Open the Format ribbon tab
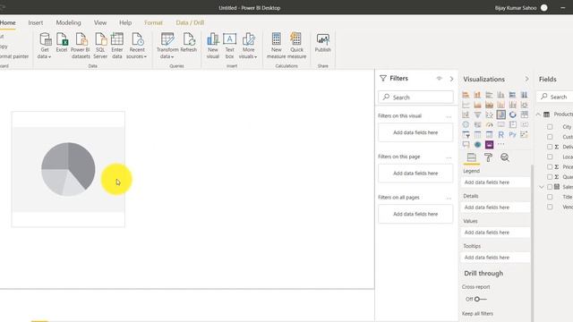The image size is (573, 322). click(153, 22)
